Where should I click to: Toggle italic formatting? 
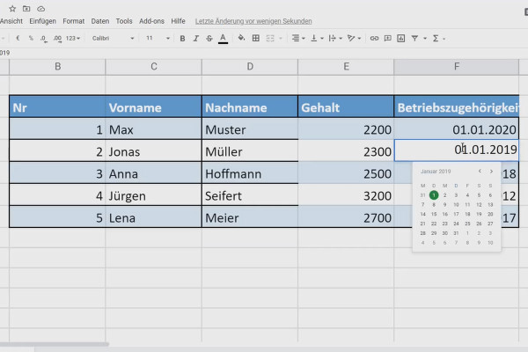click(195, 39)
